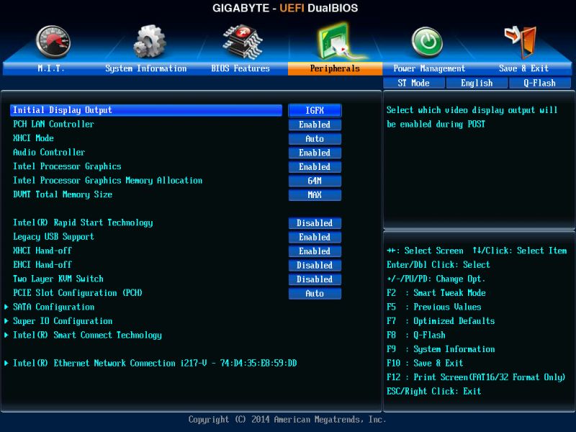Select the XHCI Hand-off label
The width and height of the screenshot is (576, 432).
(x=42, y=251)
